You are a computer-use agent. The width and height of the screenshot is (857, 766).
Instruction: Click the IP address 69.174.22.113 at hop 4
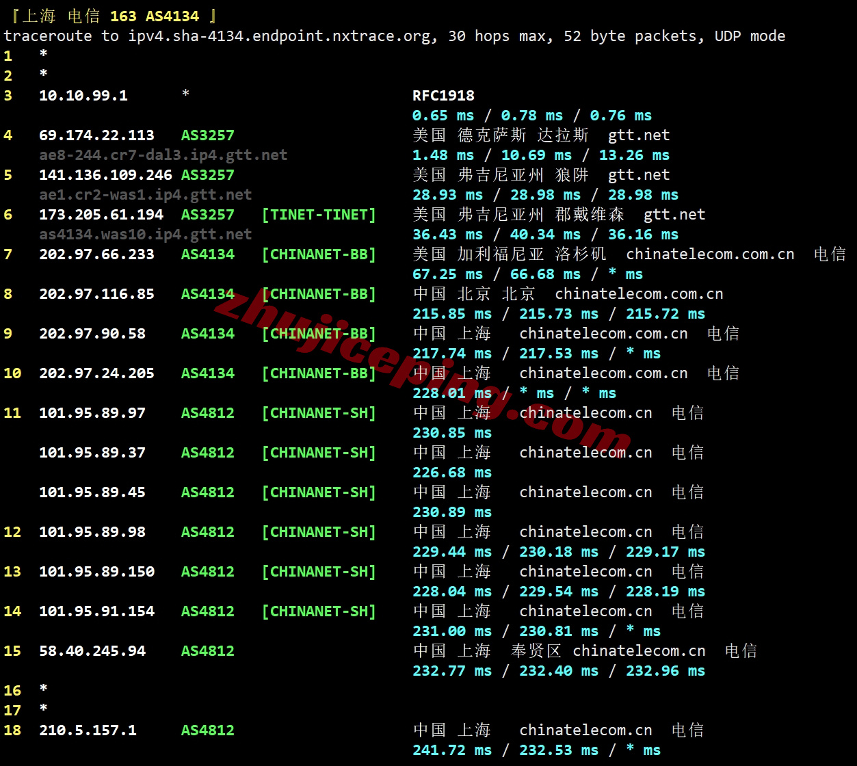point(96,135)
